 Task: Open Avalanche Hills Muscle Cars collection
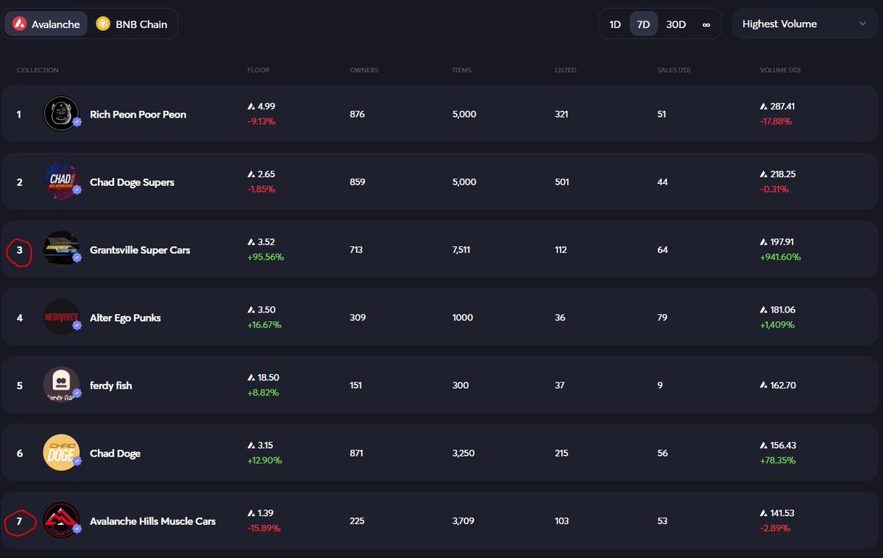pos(152,521)
